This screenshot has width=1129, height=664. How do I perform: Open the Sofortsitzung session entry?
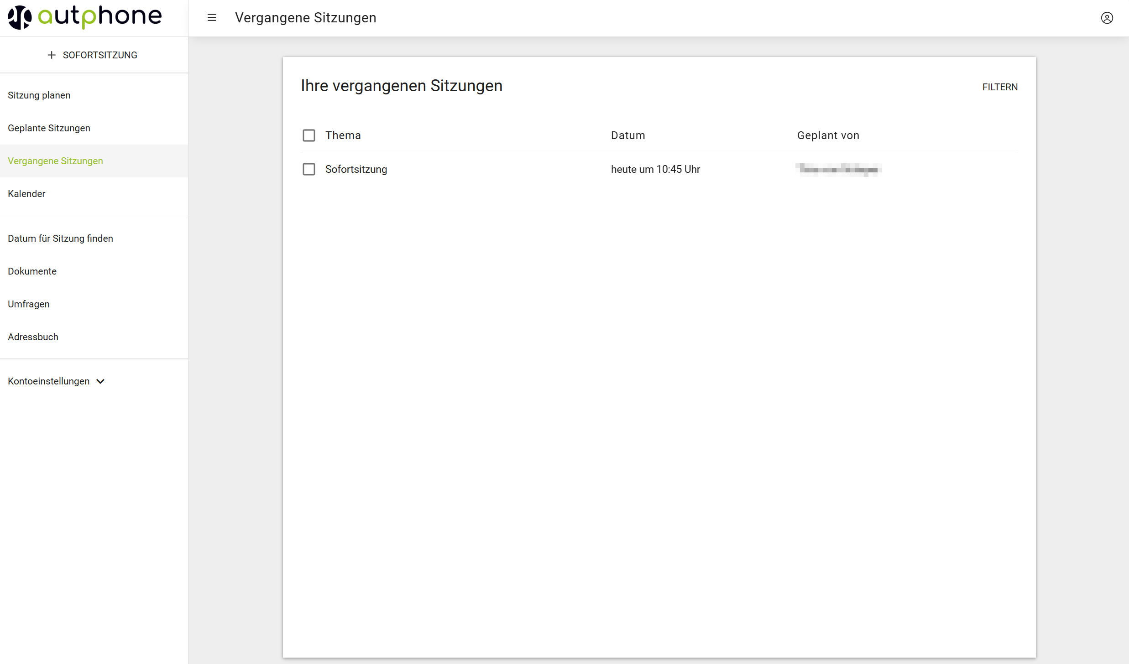356,169
